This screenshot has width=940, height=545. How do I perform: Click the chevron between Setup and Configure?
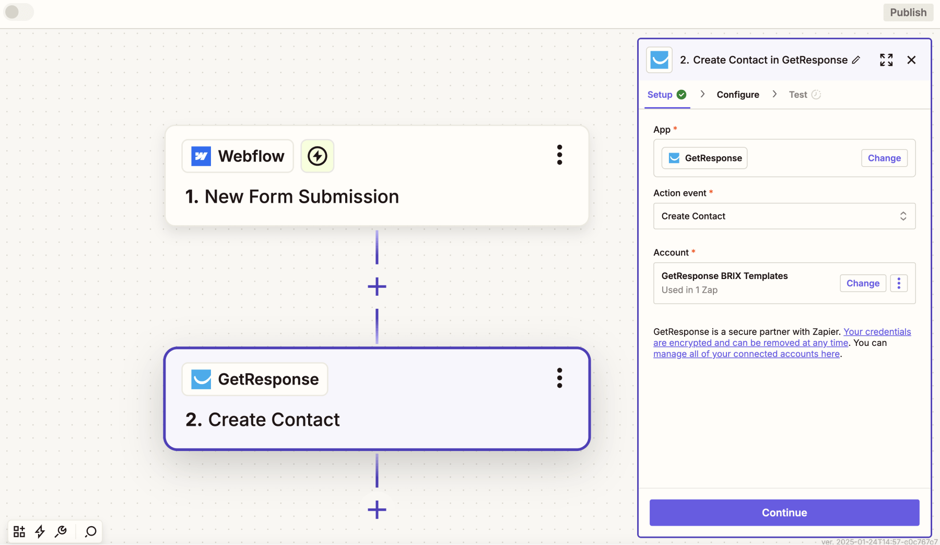pos(702,94)
